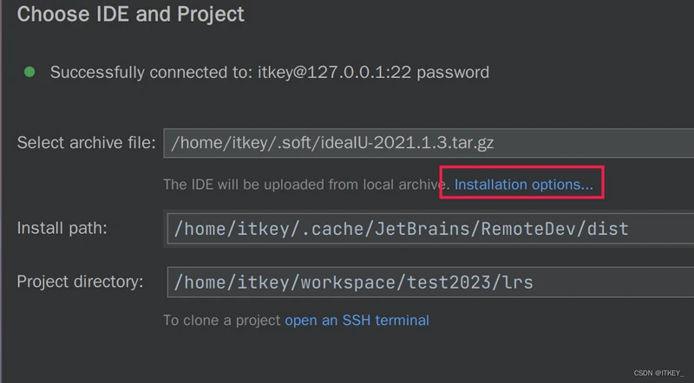This screenshot has height=383, width=694.
Task: Click the itkey@127.0.0.1:22 address in status
Action: tap(335, 72)
